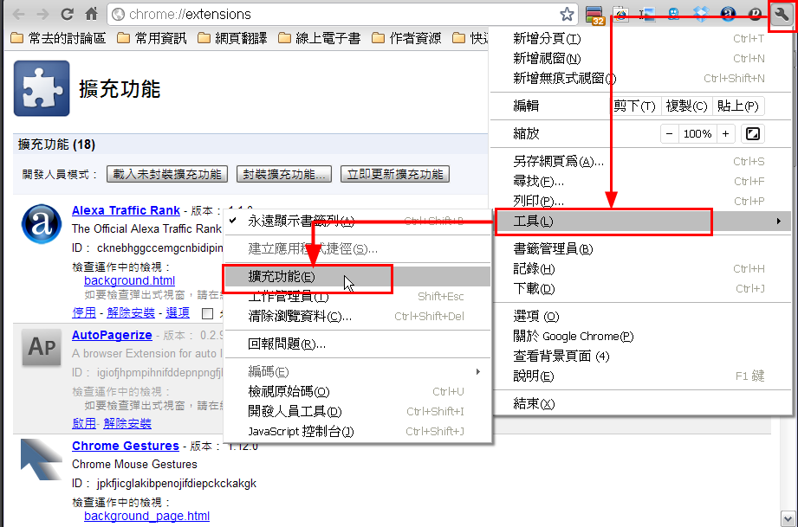
Task: Open the 線上電子書 bookmark folder
Action: (x=320, y=38)
